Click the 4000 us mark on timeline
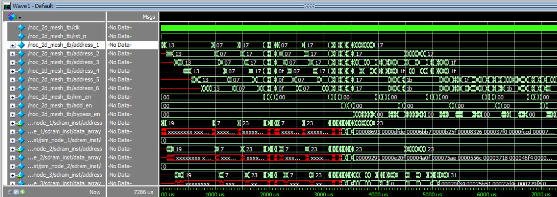The width and height of the screenshot is (557, 197). (378, 194)
